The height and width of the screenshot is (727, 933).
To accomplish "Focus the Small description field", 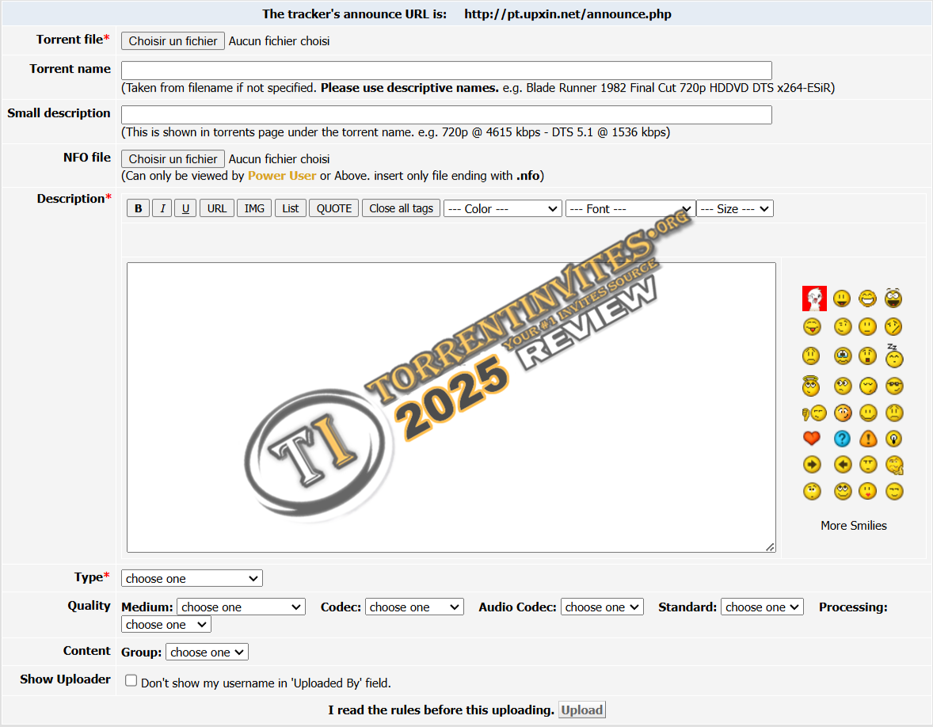I will [x=446, y=115].
